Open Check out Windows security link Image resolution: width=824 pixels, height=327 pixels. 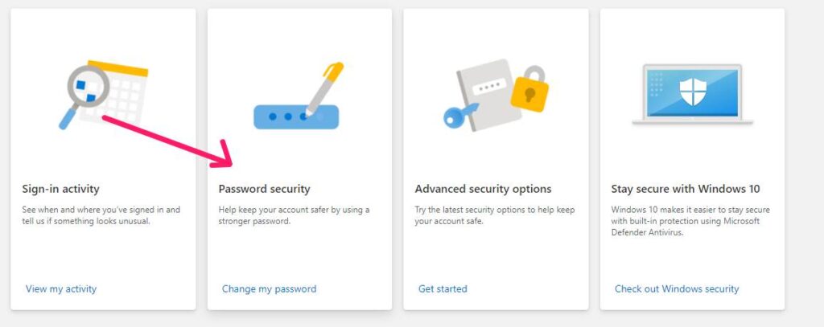(676, 288)
